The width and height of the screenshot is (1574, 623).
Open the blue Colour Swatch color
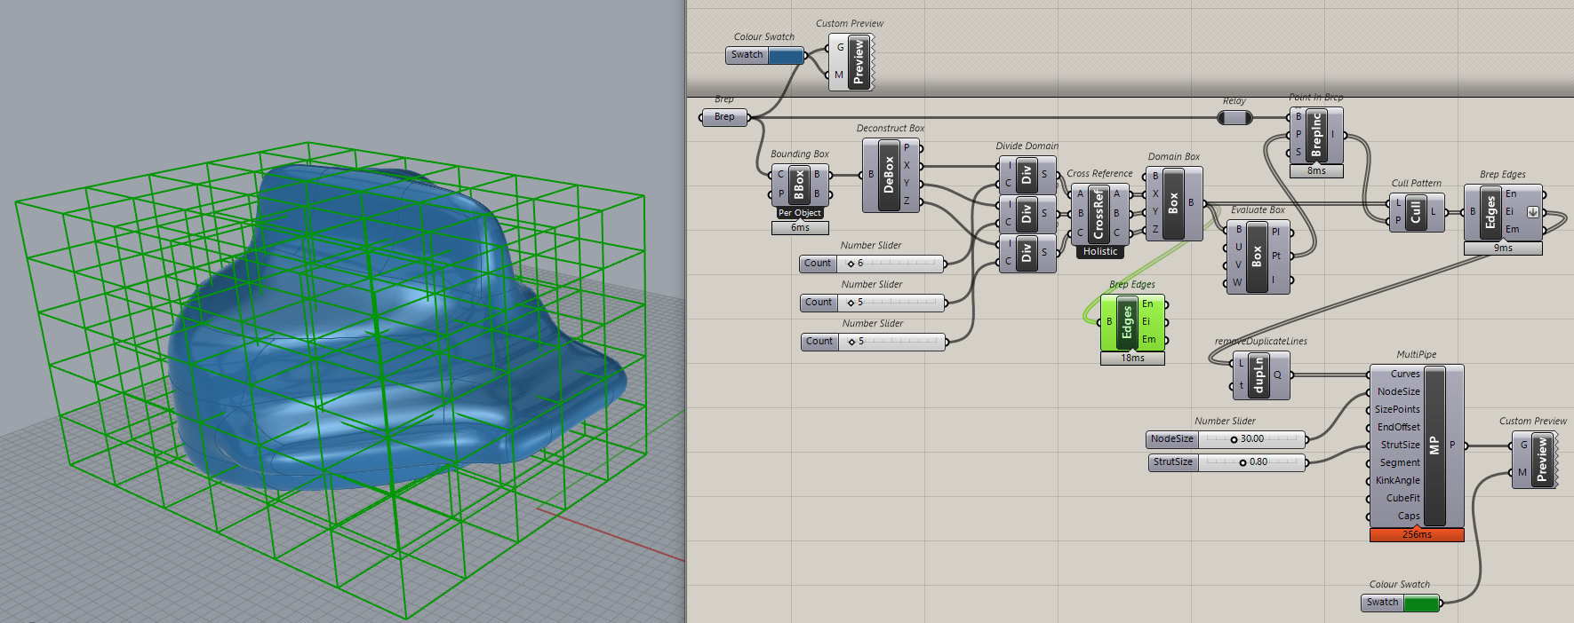pyautogui.click(x=786, y=55)
